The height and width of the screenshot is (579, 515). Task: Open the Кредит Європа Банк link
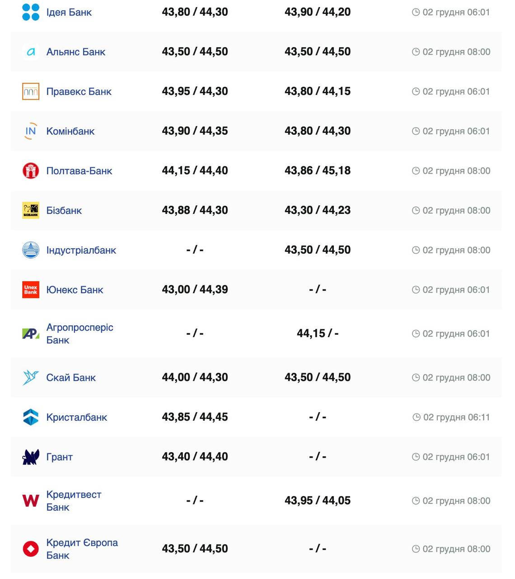tap(82, 549)
